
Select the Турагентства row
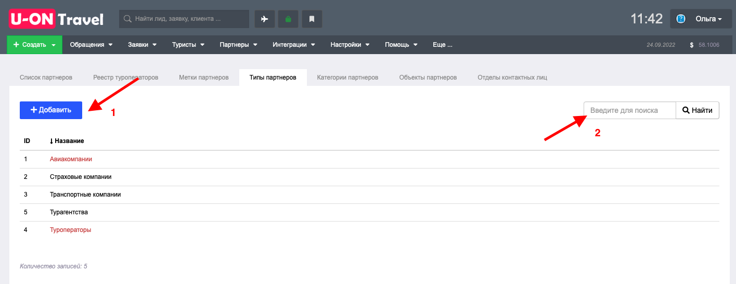369,212
